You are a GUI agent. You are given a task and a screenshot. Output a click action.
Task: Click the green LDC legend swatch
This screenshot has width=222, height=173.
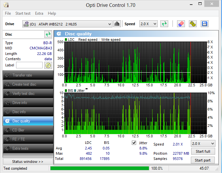coord(66,40)
